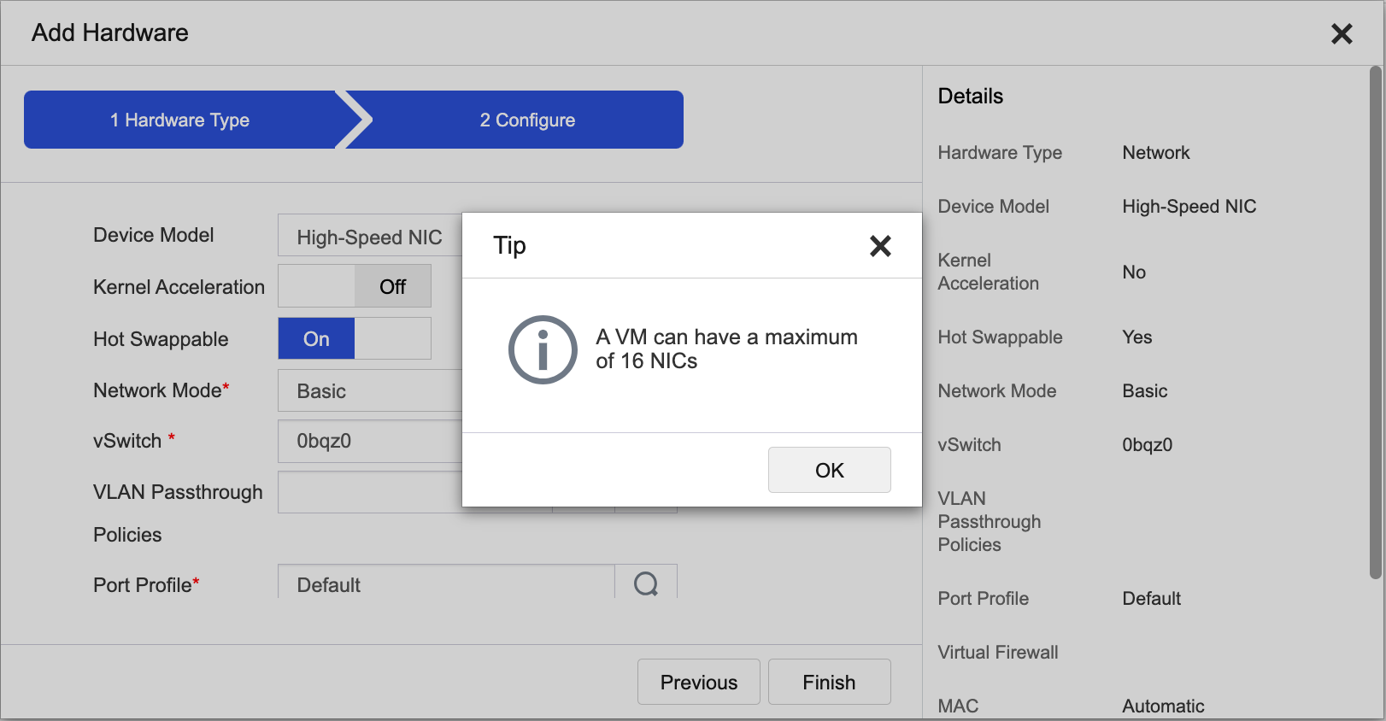Open the Network Mode Basic dropdown
This screenshot has width=1386, height=721.
[369, 391]
